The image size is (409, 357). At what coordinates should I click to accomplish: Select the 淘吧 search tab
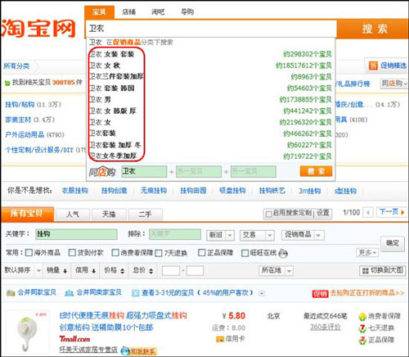(x=158, y=12)
